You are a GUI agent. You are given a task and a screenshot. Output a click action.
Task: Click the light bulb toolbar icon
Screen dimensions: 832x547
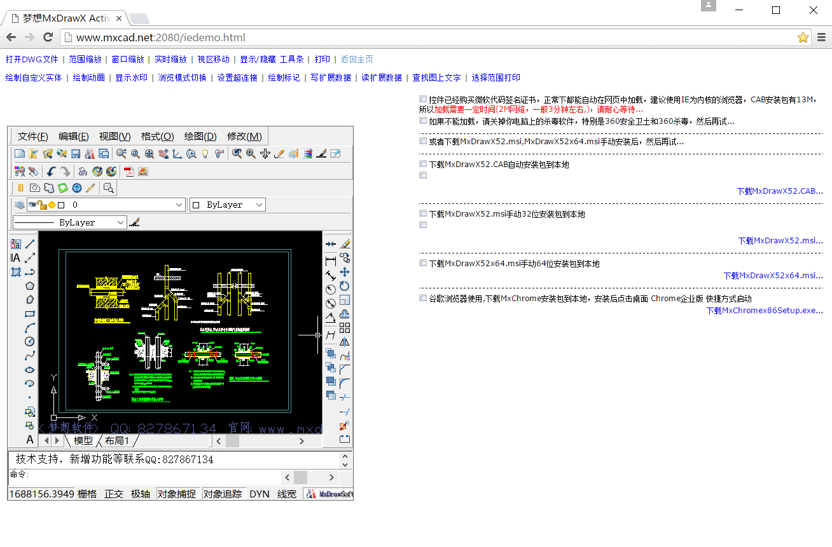[x=205, y=154]
